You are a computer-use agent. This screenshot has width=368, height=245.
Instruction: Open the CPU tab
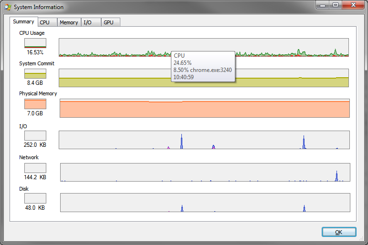coord(47,22)
